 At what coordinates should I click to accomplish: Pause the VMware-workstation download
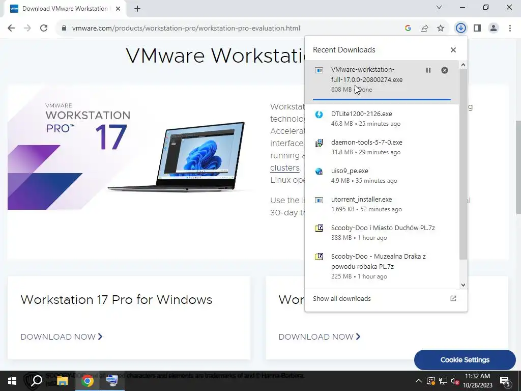428,70
